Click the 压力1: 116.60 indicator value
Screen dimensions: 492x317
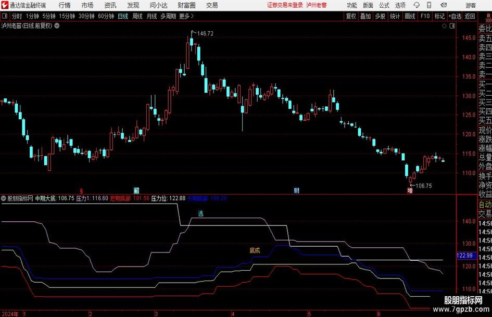(92, 198)
